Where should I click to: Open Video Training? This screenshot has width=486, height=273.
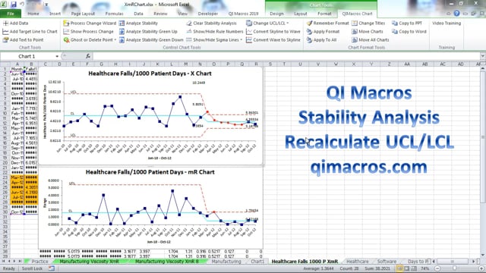[447, 24]
